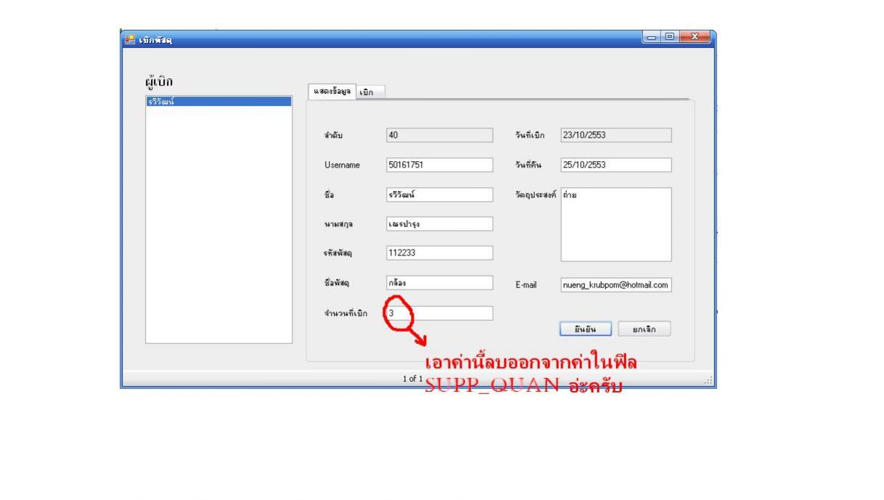
Task: Click the วันที่คืน field 25/10/2553
Action: pos(615,165)
